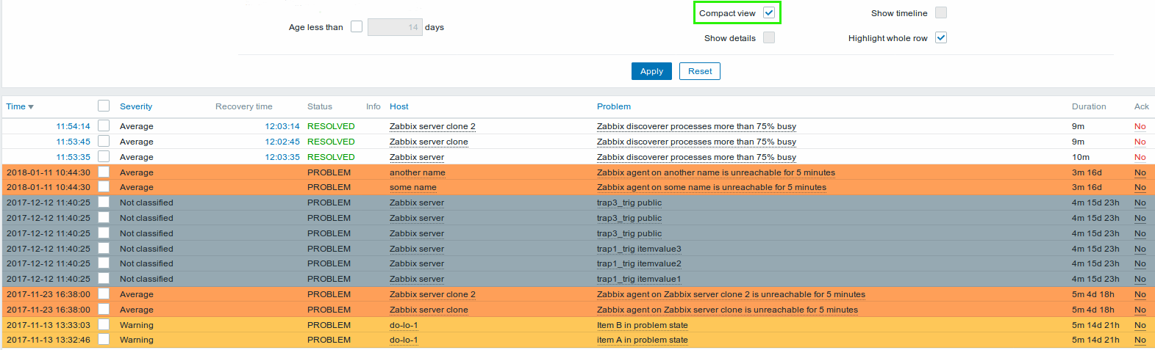Image resolution: width=1155 pixels, height=350 pixels.
Task: Open the 11:54:14 time link
Action: tap(74, 126)
